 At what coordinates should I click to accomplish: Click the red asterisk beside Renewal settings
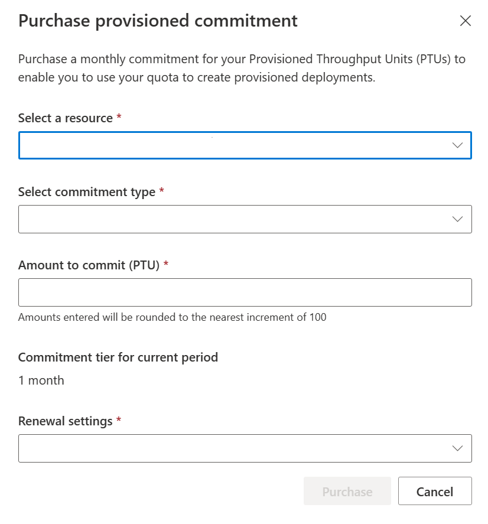pos(119,420)
